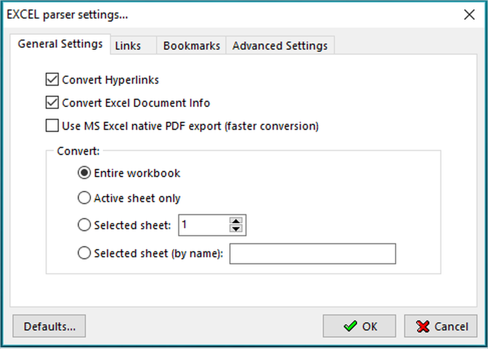Switch to the General Settings tab
This screenshot has width=488, height=349.
pos(60,44)
